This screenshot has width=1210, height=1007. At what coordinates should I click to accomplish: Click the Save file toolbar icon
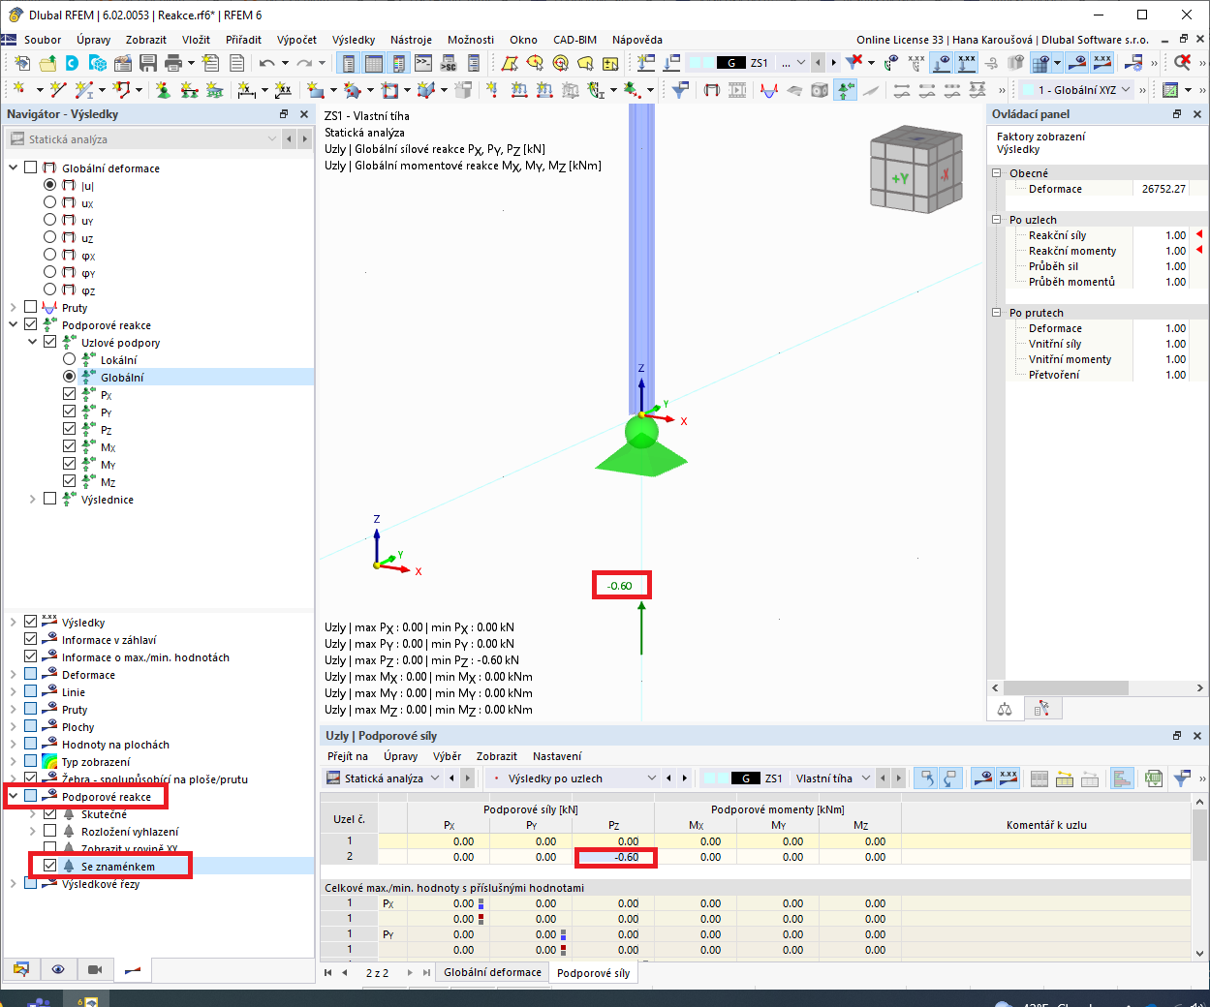[x=148, y=63]
